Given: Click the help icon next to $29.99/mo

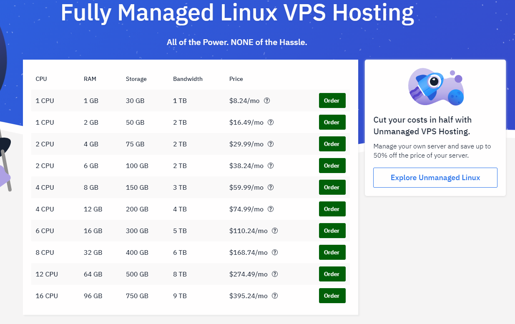Looking at the screenshot, I should point(270,144).
